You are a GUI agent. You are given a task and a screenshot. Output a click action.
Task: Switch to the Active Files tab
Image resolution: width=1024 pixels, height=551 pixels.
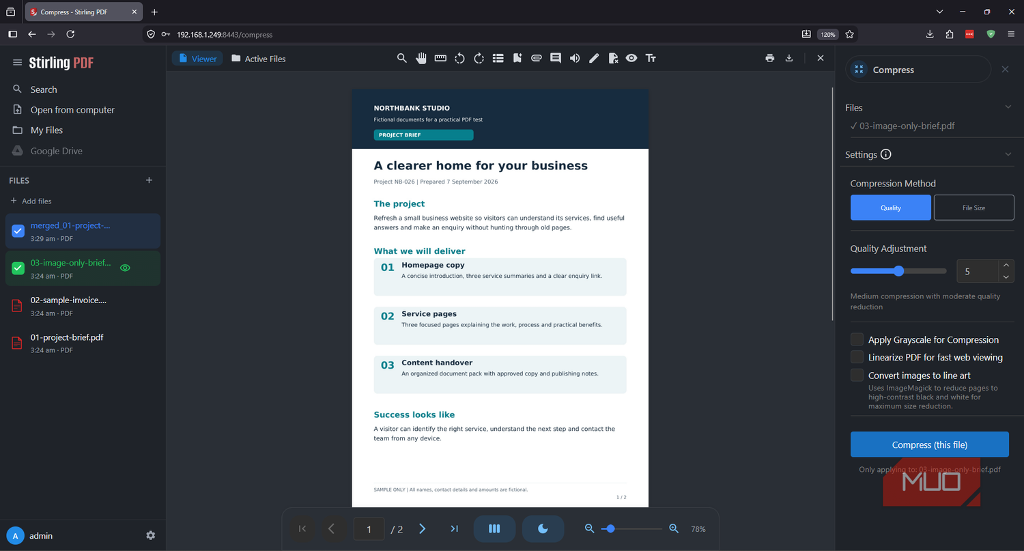259,59
